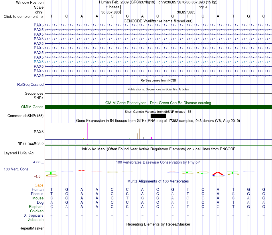The width and height of the screenshot is (272, 235).
Task: Select the 'RP11-344B23.2' gene label
Action: (x=31, y=144)
